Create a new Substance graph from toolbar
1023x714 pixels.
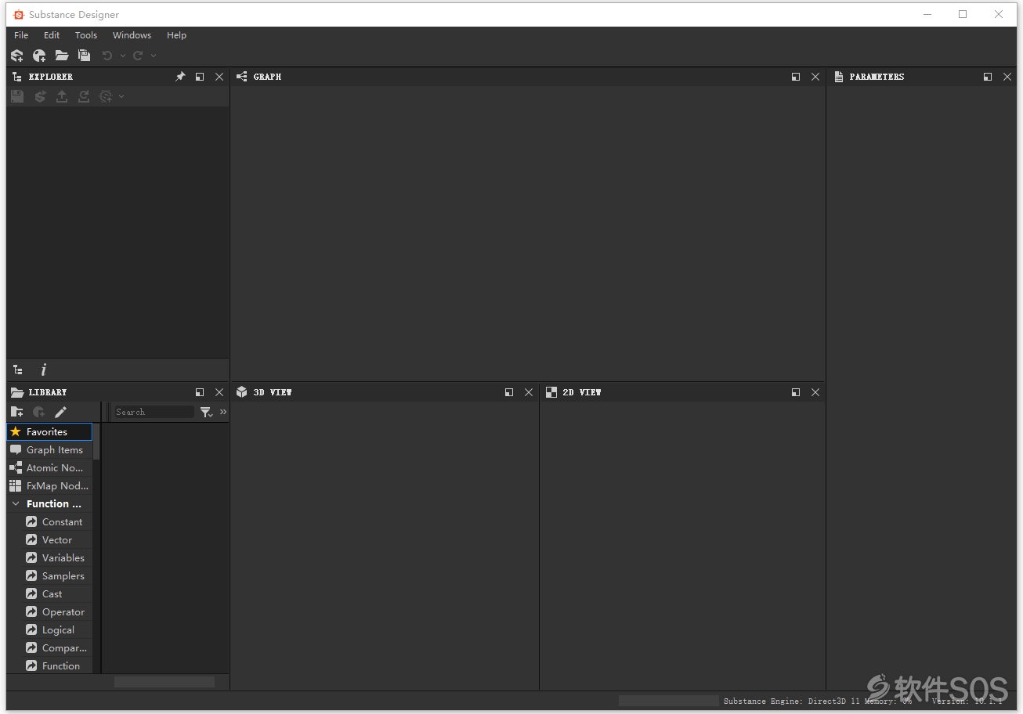17,56
